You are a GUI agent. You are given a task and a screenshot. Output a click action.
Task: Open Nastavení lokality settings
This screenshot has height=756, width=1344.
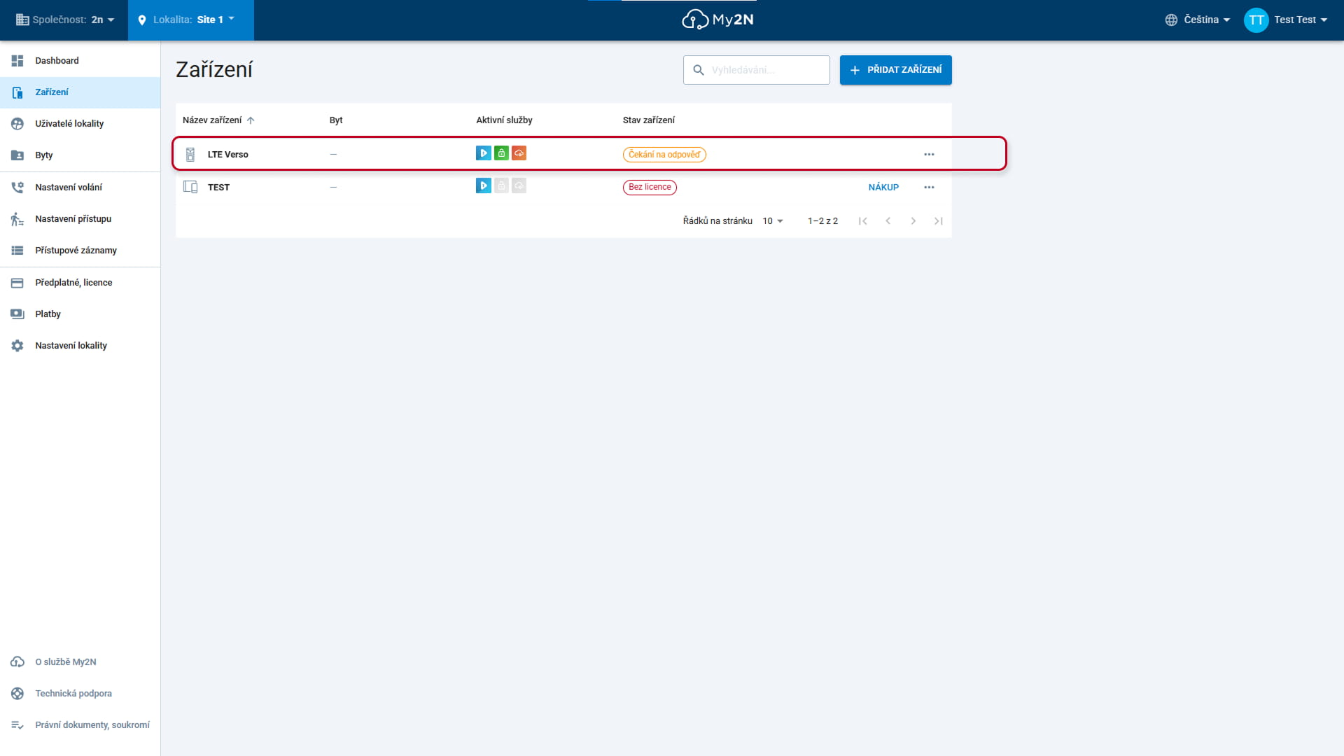pos(80,346)
